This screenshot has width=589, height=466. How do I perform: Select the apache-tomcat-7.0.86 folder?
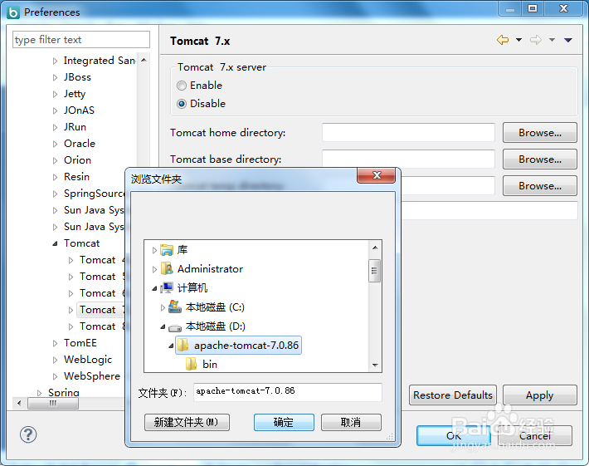tap(239, 346)
